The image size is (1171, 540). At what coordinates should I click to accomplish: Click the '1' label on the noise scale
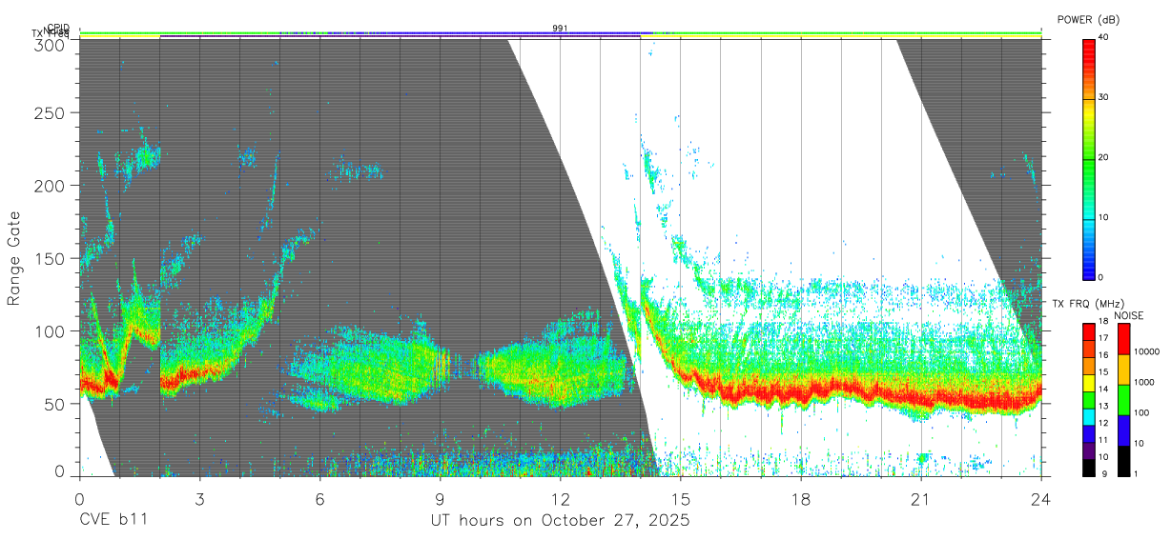click(x=1136, y=474)
